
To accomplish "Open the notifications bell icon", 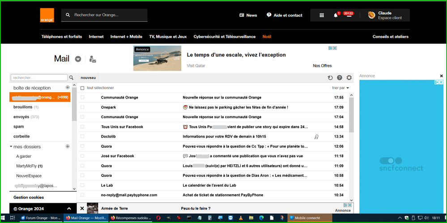I will (x=336, y=15).
